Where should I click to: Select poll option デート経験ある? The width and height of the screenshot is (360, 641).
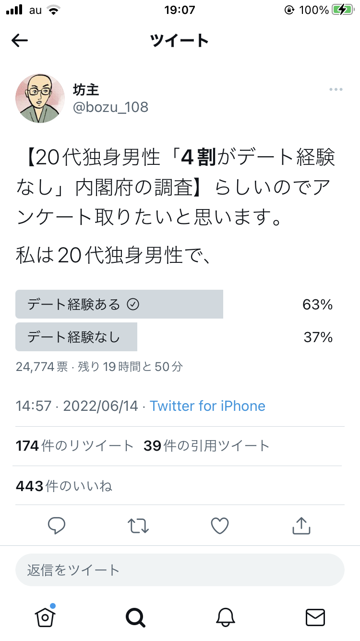(x=174, y=304)
